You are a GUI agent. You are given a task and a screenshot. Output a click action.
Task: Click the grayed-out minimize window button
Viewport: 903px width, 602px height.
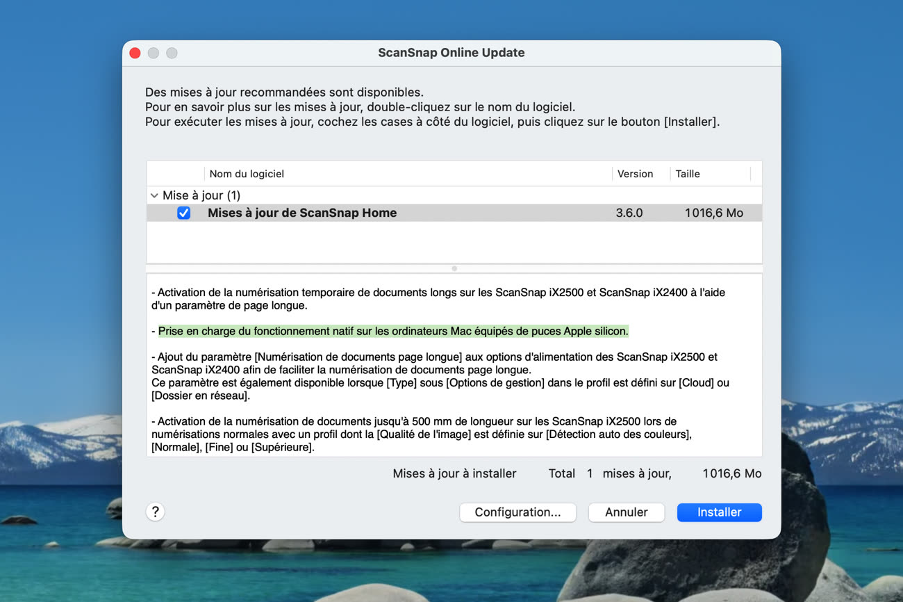[154, 53]
